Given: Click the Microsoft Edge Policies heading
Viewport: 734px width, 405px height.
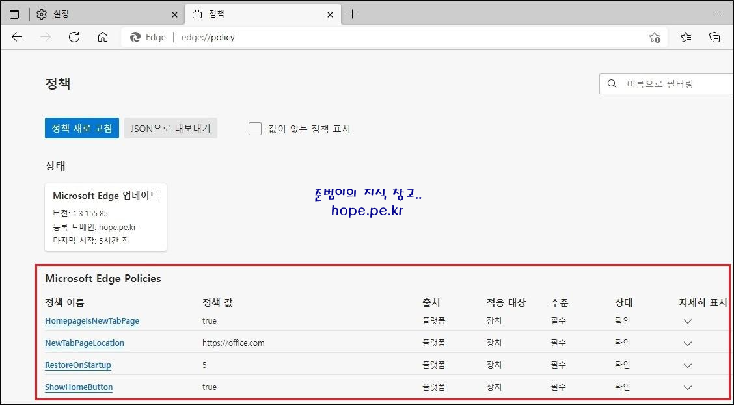Looking at the screenshot, I should point(103,278).
